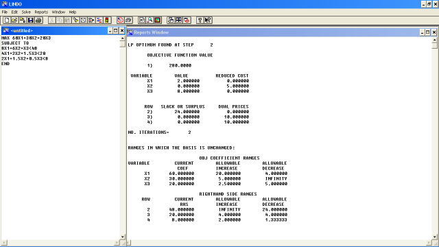Click the Find flashlight icon in toolbar
Viewport: 439px width, 247px height.
pos(75,20)
